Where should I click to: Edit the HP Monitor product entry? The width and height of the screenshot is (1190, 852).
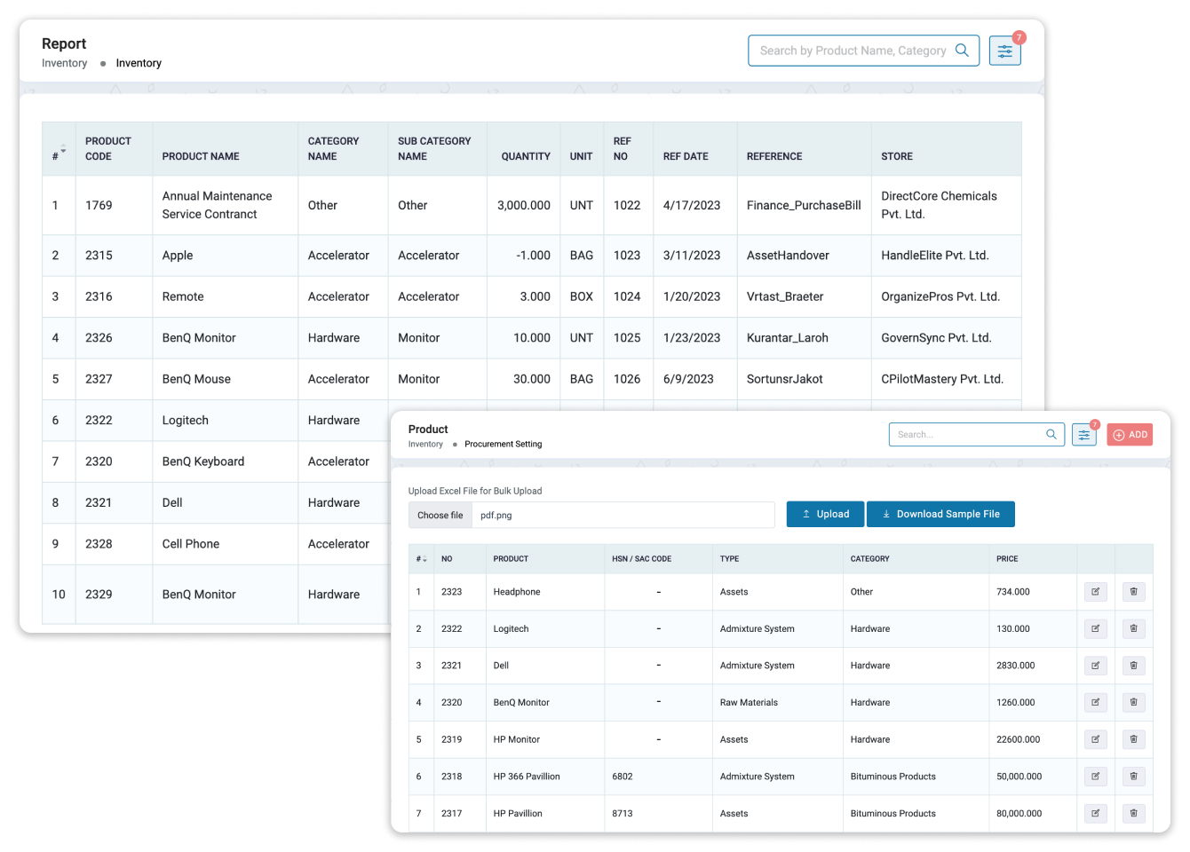click(x=1095, y=738)
